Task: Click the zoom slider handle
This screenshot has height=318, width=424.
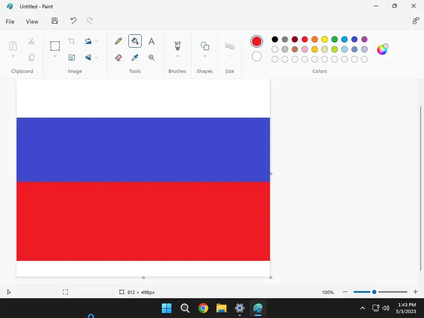Action: coord(374,292)
